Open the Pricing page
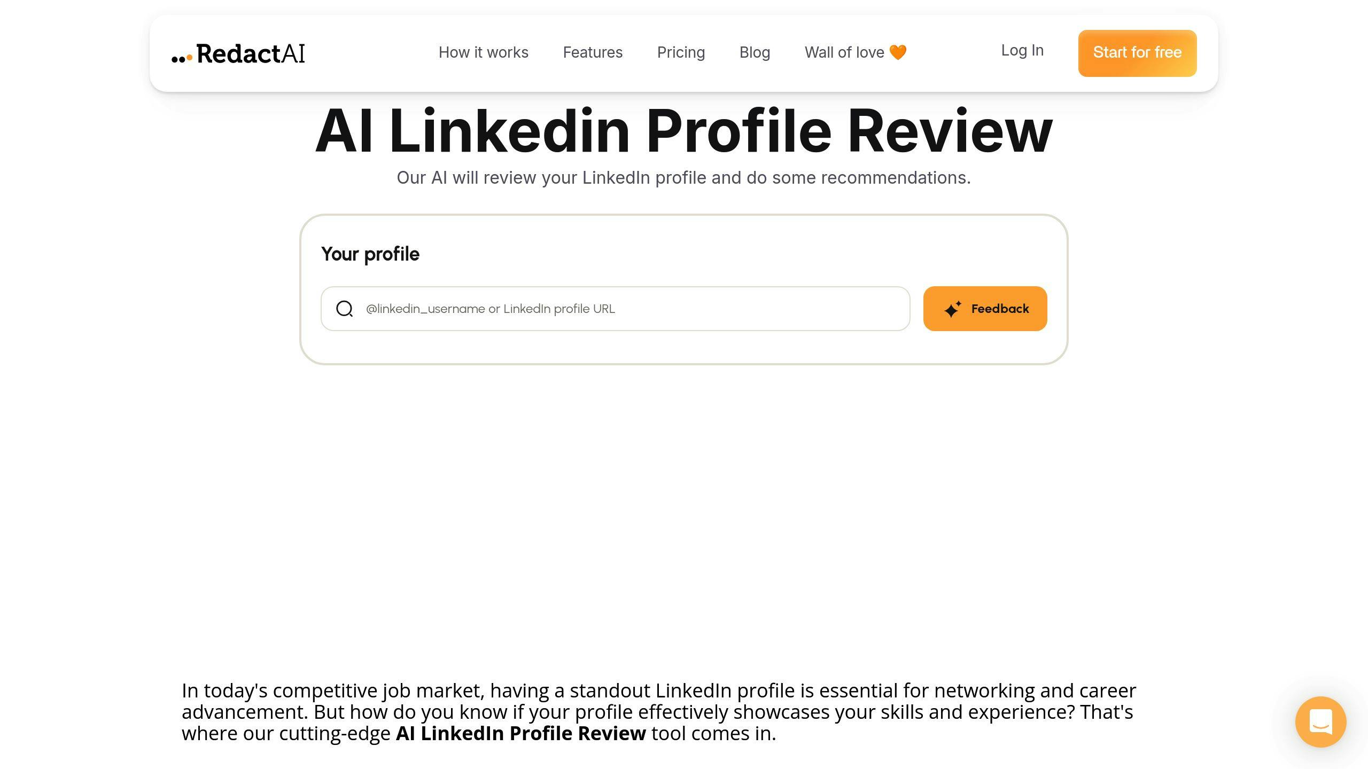The image size is (1368, 769). 681,52
